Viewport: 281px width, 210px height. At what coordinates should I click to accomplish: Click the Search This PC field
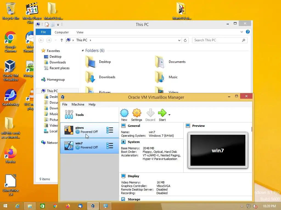click(x=220, y=40)
